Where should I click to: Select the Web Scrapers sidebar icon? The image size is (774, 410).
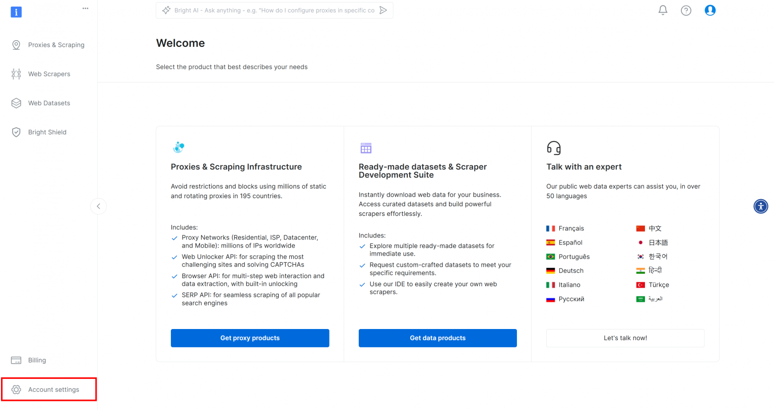16,74
